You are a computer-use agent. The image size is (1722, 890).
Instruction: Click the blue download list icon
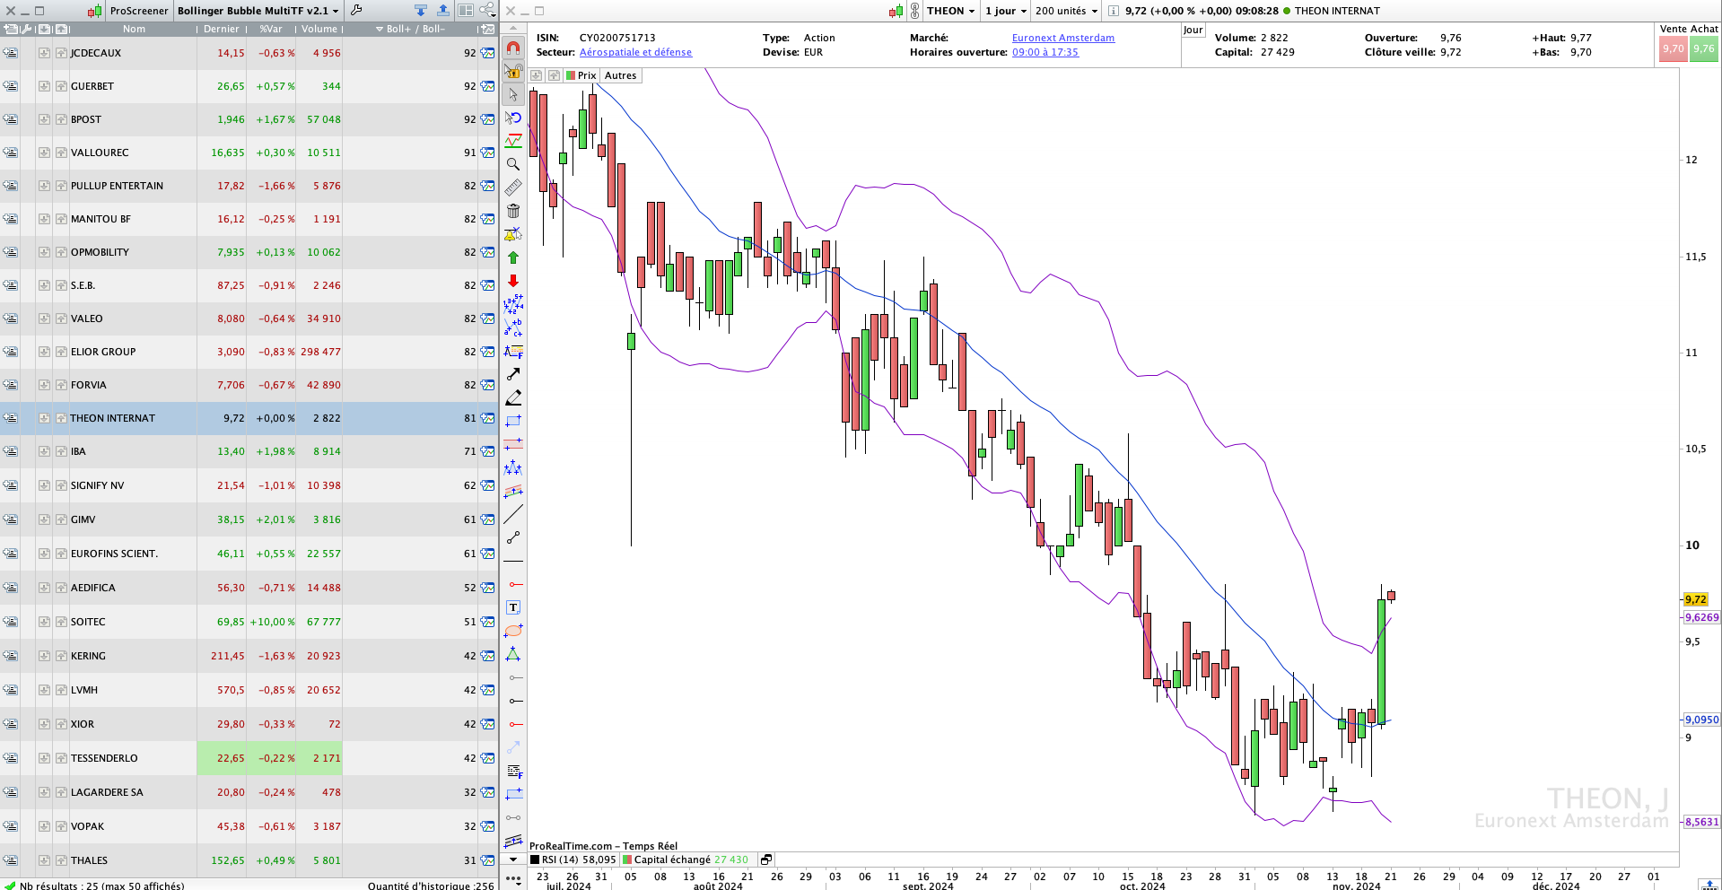420,11
